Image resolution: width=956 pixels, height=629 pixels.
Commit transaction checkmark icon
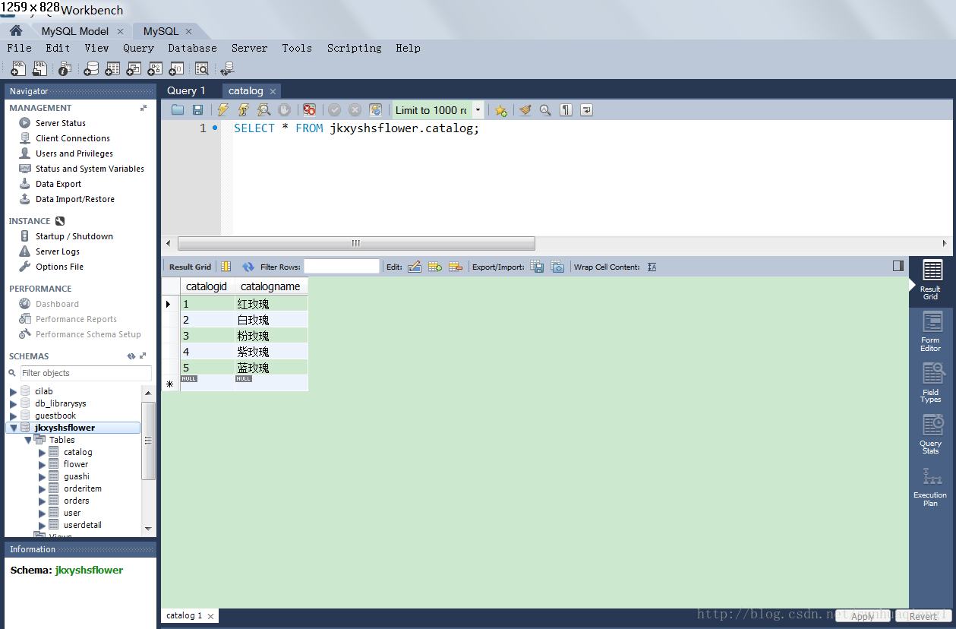[334, 110]
